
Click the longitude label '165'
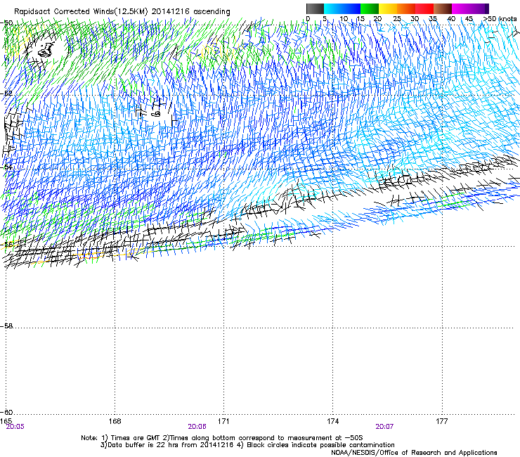tap(6, 421)
